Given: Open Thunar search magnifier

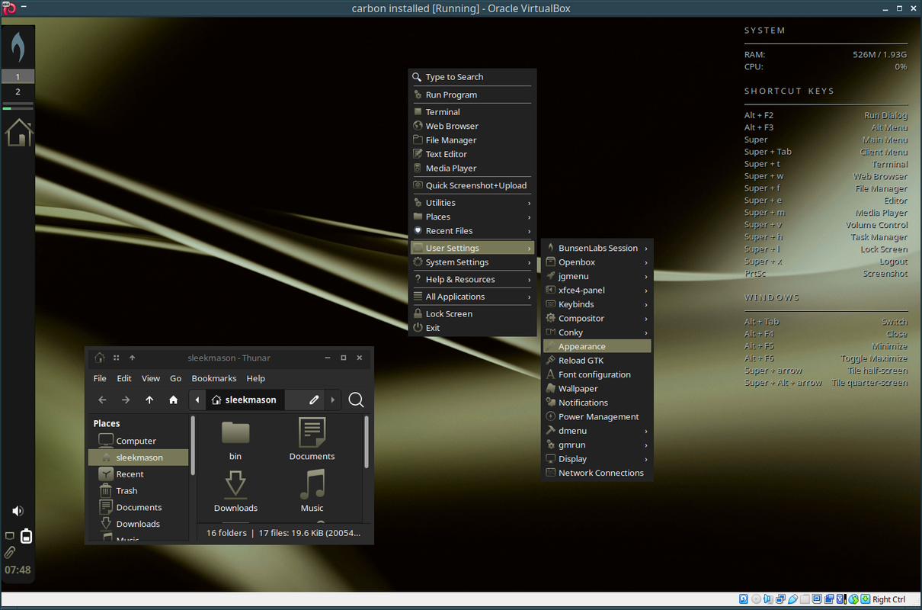Looking at the screenshot, I should 356,400.
